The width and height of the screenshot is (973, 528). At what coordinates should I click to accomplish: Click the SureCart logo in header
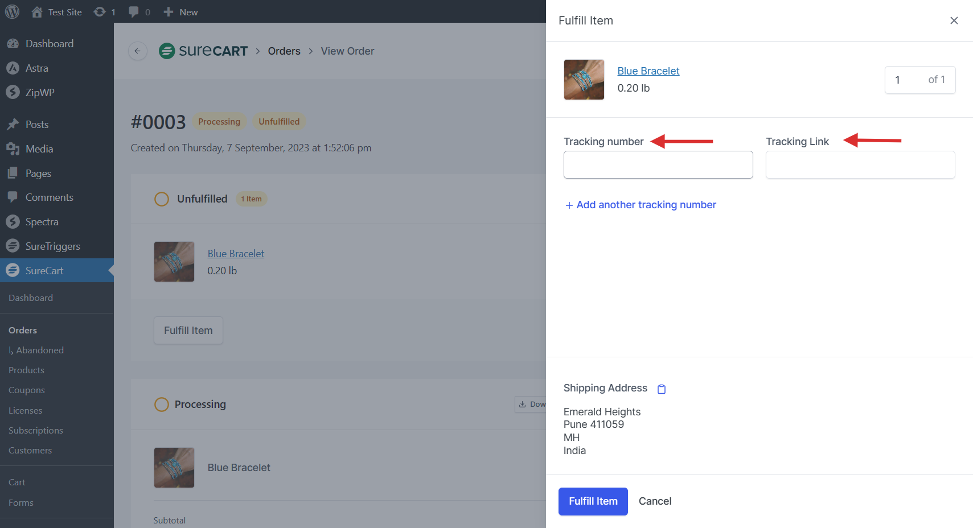click(x=203, y=51)
